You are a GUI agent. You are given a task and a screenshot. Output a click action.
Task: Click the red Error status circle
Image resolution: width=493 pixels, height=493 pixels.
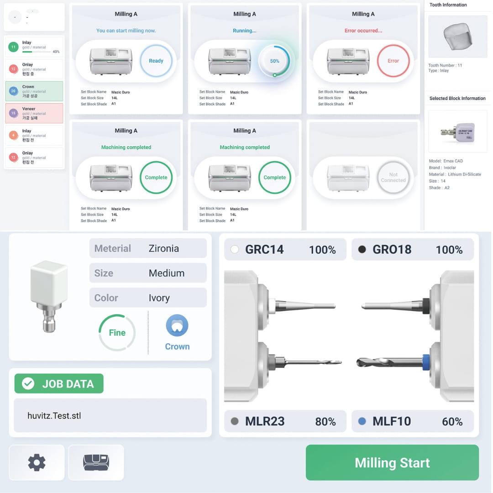pyautogui.click(x=393, y=61)
